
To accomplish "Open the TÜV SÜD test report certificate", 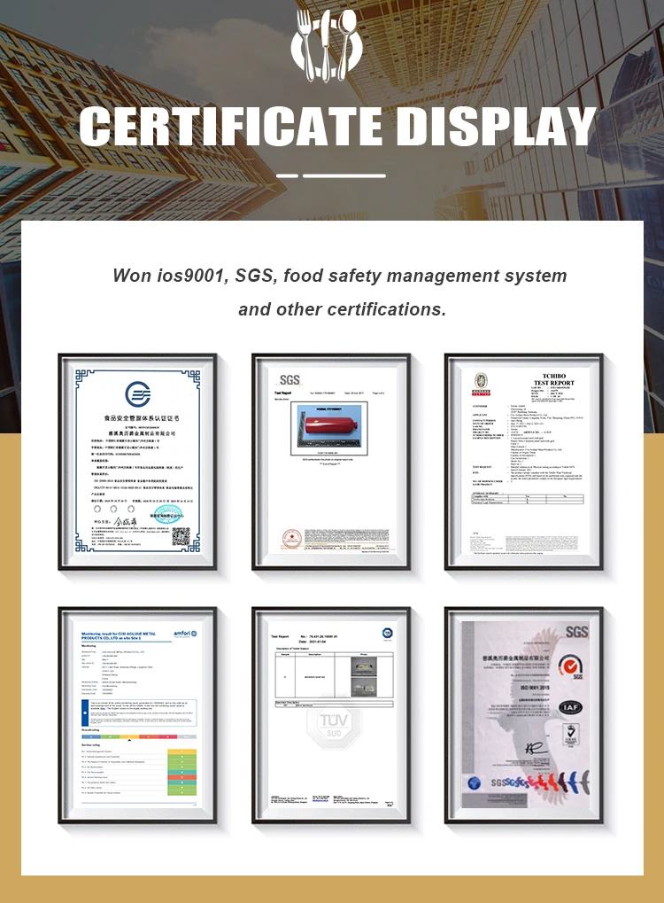I will coord(331,714).
